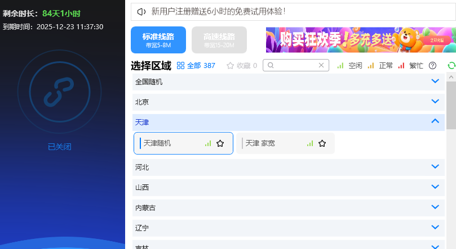456x249 pixels.
Task: Collapse the 天津 region
Action: [435, 121]
